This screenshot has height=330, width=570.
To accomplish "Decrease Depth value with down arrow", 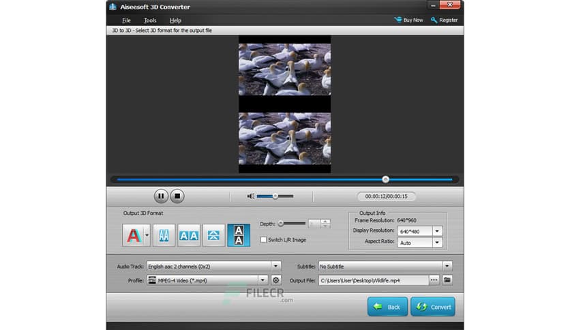I will (x=325, y=226).
